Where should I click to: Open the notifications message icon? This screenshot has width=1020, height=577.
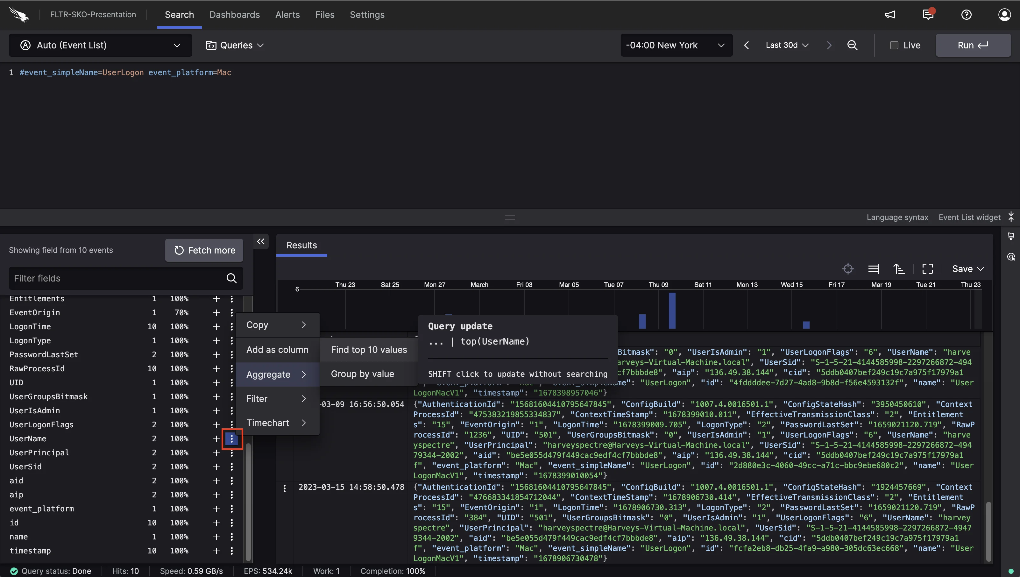click(928, 14)
